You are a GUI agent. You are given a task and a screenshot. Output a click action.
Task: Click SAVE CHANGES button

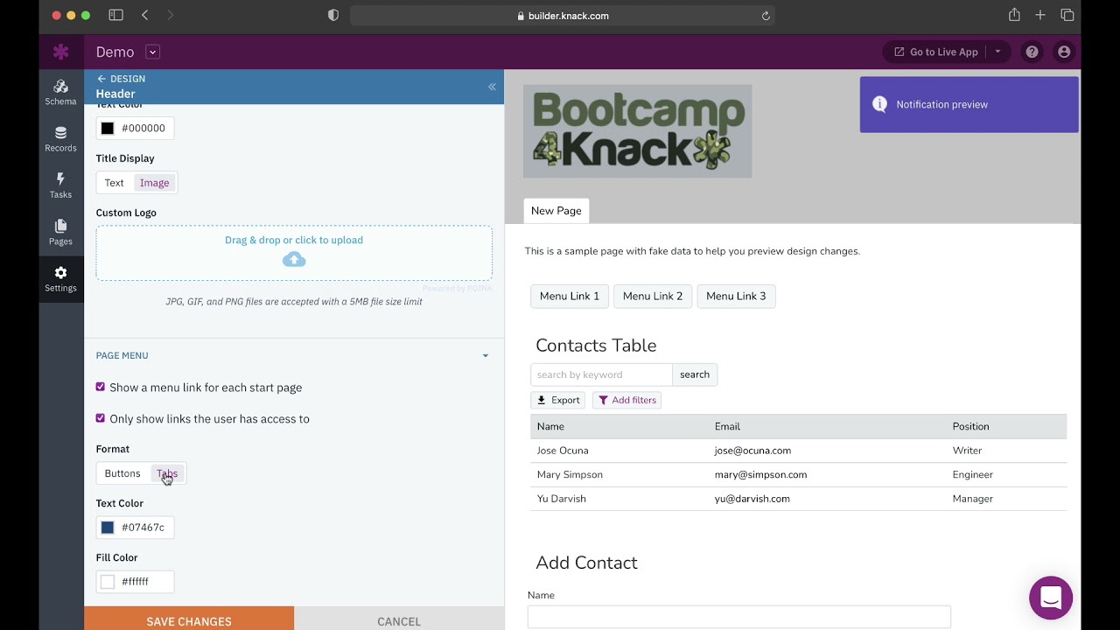(x=189, y=620)
